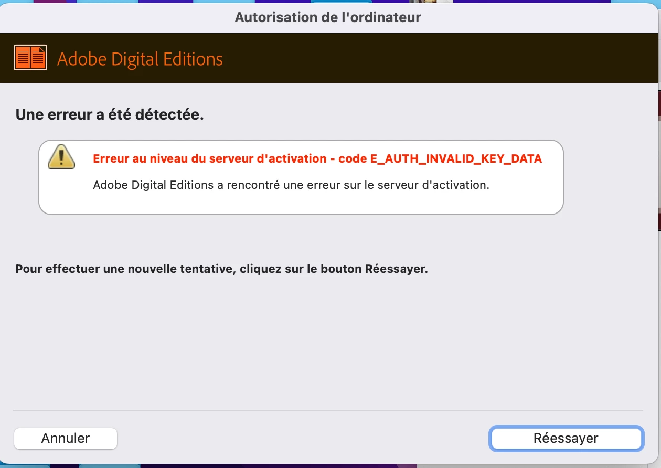Screen dimensions: 661x468
Task: Click the Annuler button
Action: pos(66,438)
